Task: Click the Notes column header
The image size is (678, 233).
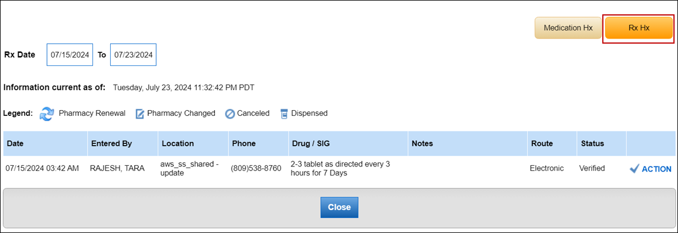Action: tap(422, 143)
